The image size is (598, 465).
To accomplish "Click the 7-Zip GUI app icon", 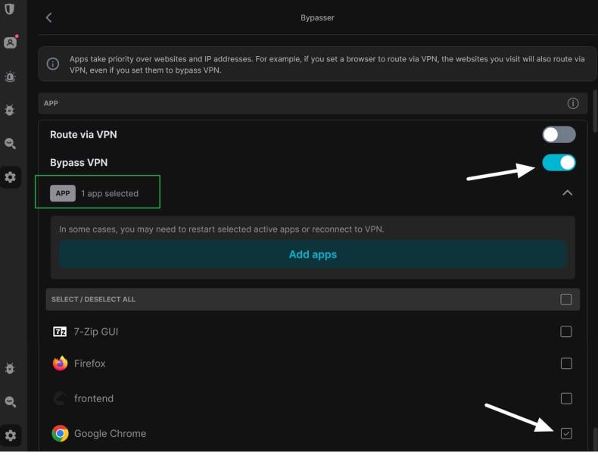I will point(60,332).
